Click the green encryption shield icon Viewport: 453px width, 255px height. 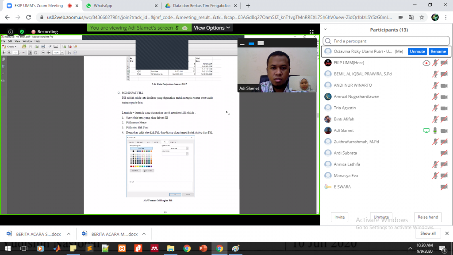tap(22, 32)
